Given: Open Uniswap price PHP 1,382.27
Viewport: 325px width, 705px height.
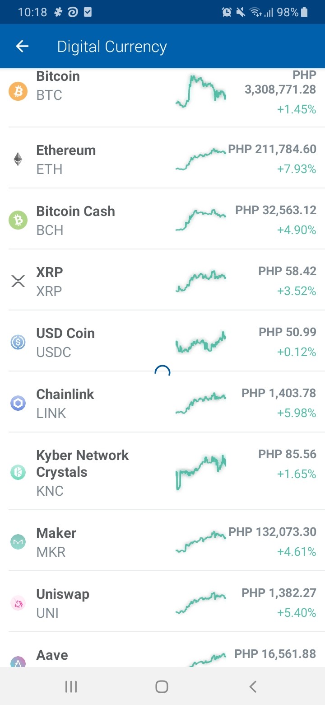Looking at the screenshot, I should [x=279, y=593].
